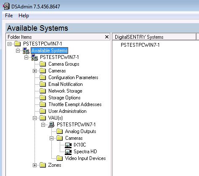Click the Available Systems network computers icon
The image size is (199, 176).
pos(26,51)
